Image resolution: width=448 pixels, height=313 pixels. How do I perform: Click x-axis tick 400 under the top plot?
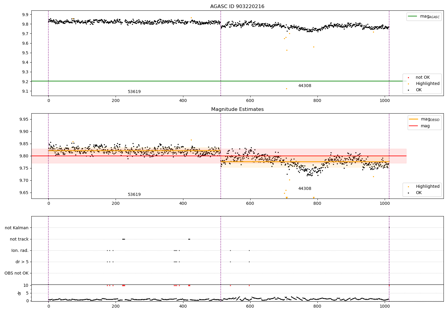click(x=183, y=101)
